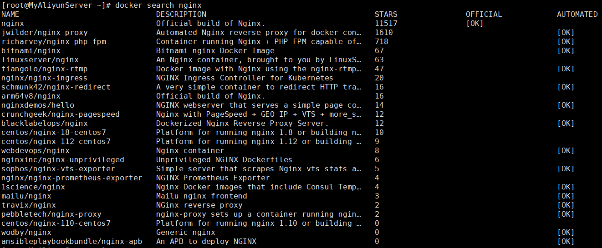The height and width of the screenshot is (248, 602).
Task: Click the 'docker search nginx' command text
Action: pyautogui.click(x=158, y=5)
